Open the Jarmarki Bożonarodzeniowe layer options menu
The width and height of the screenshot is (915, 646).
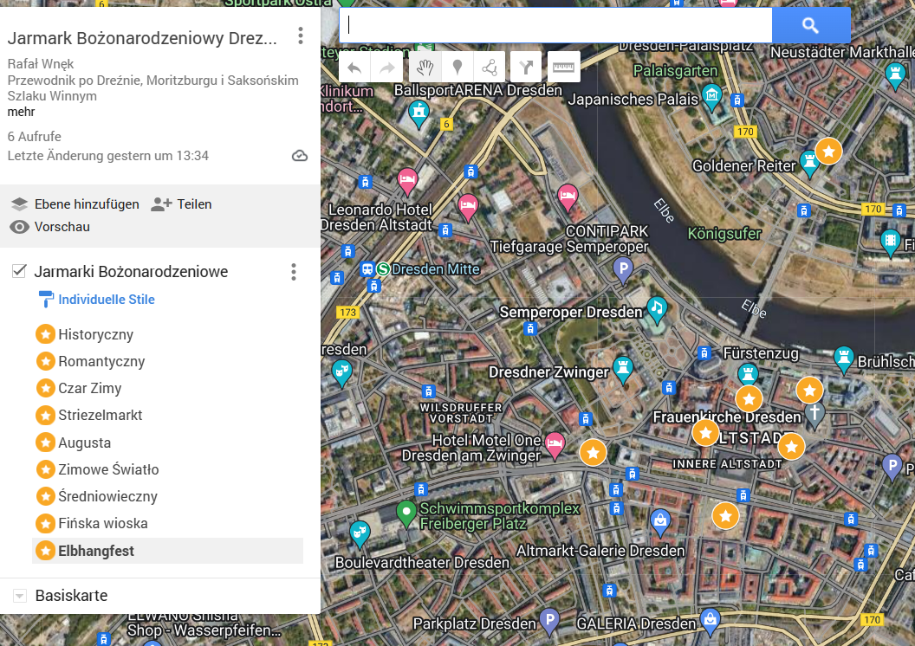tap(294, 272)
